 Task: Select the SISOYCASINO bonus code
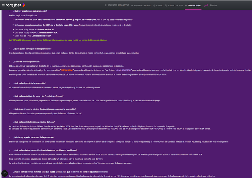click(67, 70)
